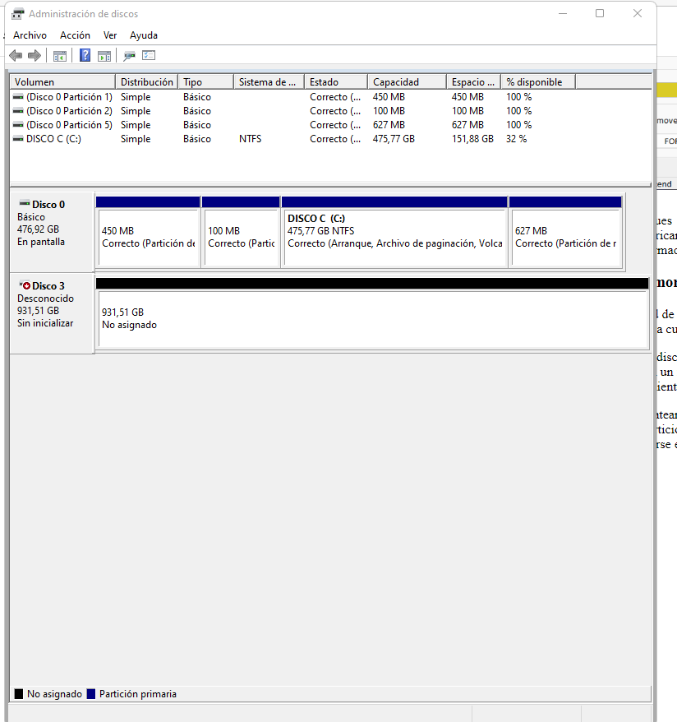The height and width of the screenshot is (722, 677).
Task: Click the blue help question mark icon
Action: point(85,56)
